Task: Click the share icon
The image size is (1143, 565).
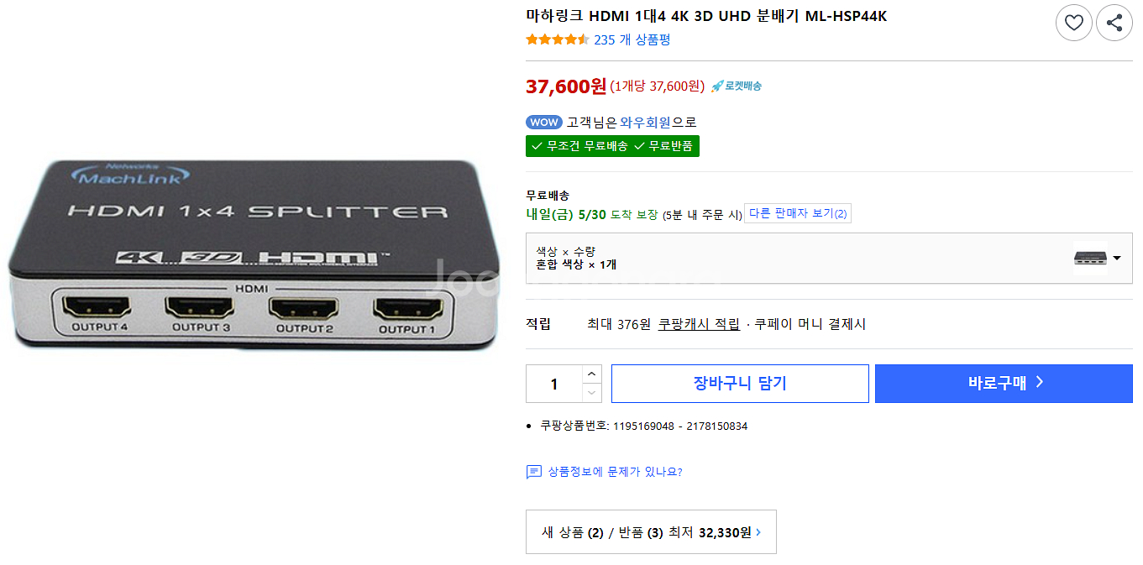Action: [x=1114, y=23]
